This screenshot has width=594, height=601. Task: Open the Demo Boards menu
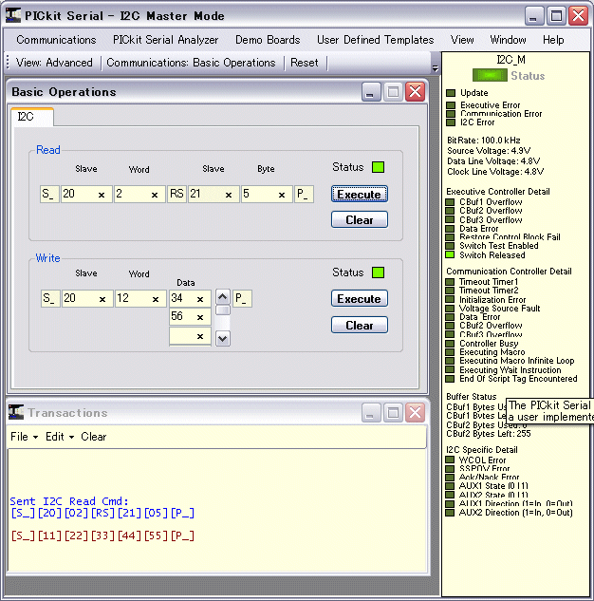[268, 40]
